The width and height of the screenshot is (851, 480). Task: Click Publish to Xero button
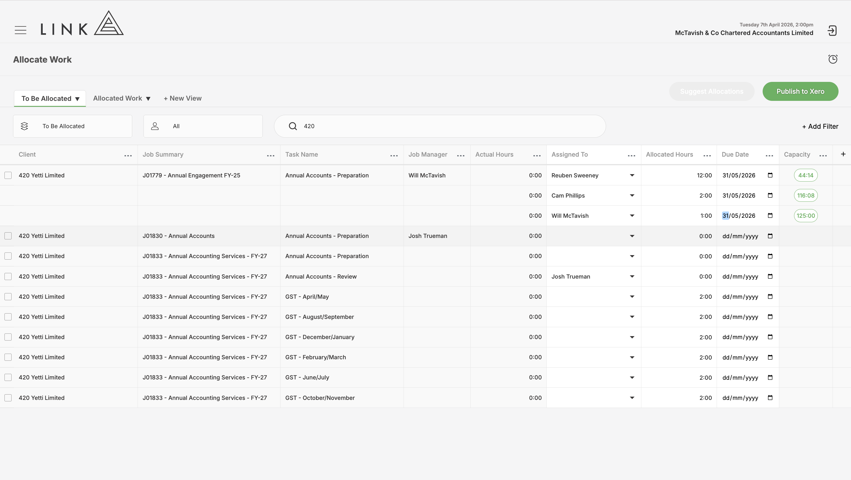tap(800, 92)
